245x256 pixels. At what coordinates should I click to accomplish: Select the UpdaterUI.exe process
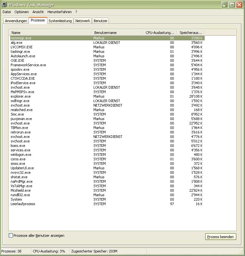click(107, 168)
